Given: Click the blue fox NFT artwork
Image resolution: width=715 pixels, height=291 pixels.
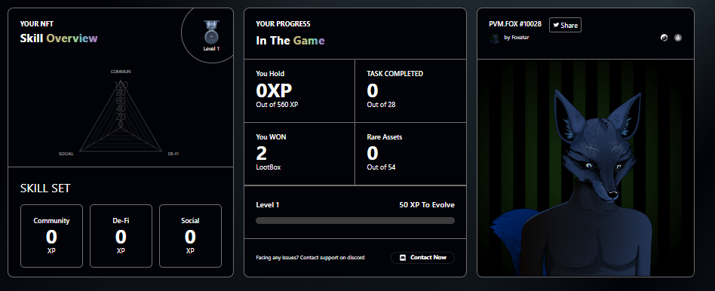Looking at the screenshot, I should [585, 168].
